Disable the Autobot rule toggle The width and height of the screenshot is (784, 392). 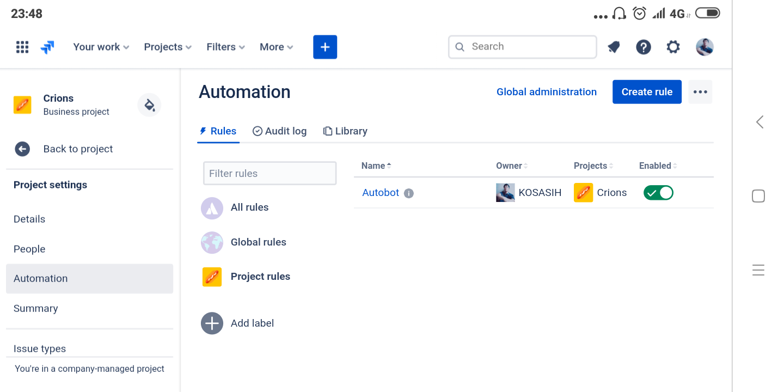[658, 193]
